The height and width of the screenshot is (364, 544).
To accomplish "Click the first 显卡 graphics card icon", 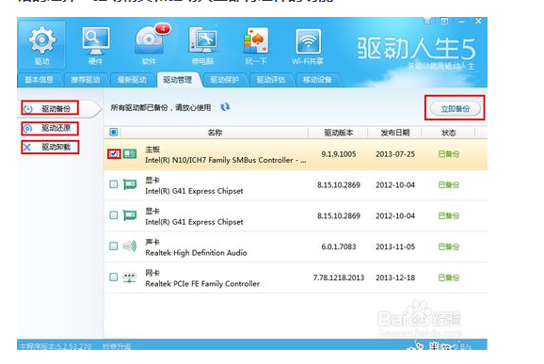I will click(130, 184).
